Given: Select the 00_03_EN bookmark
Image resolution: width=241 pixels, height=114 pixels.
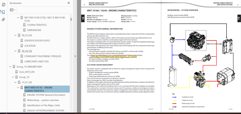Looking at the screenshot, I should 27,35.
